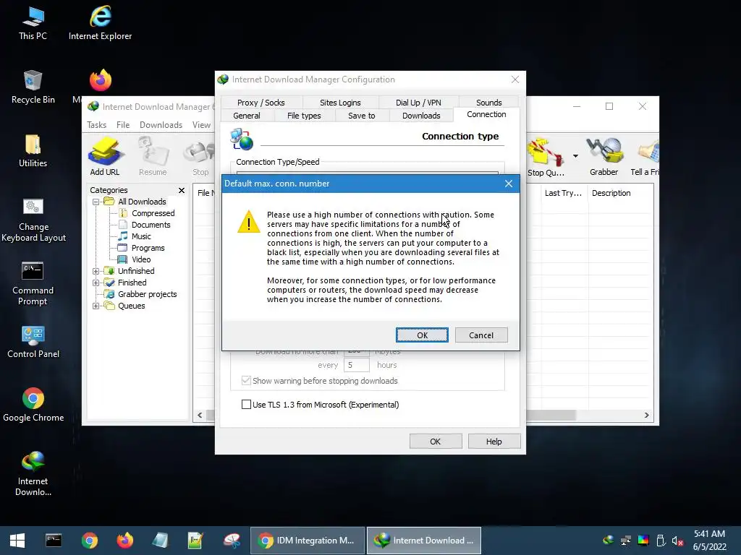741x555 pixels.
Task: Click the Stop Queue toolbar icon
Action: [546, 157]
